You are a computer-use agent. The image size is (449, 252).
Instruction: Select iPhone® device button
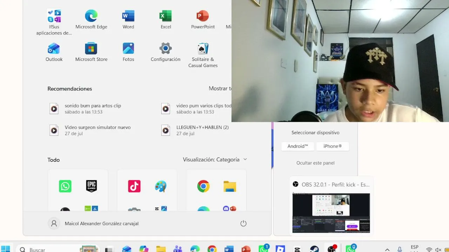tap(333, 146)
